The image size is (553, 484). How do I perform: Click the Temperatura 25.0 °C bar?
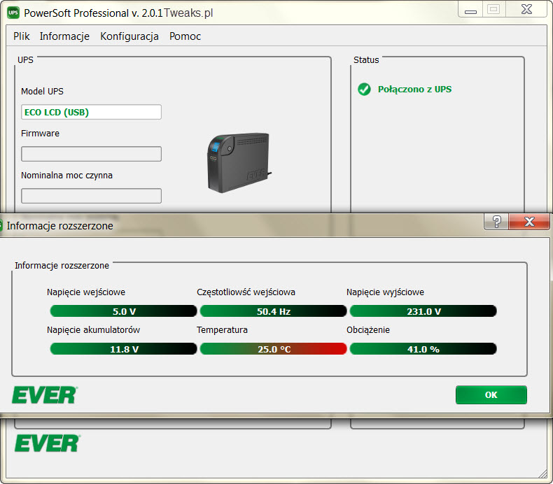point(273,348)
